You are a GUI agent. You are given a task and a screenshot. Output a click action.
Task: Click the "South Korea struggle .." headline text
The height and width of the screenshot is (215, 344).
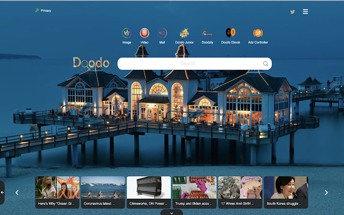[284, 204]
